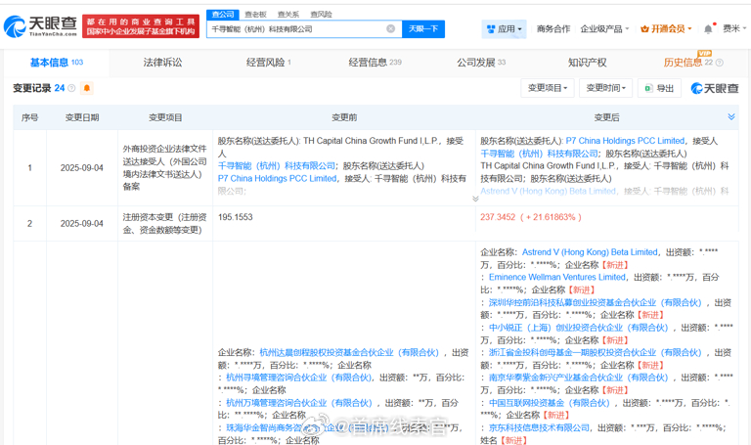Switch to the 经营风险 tab

coord(269,63)
